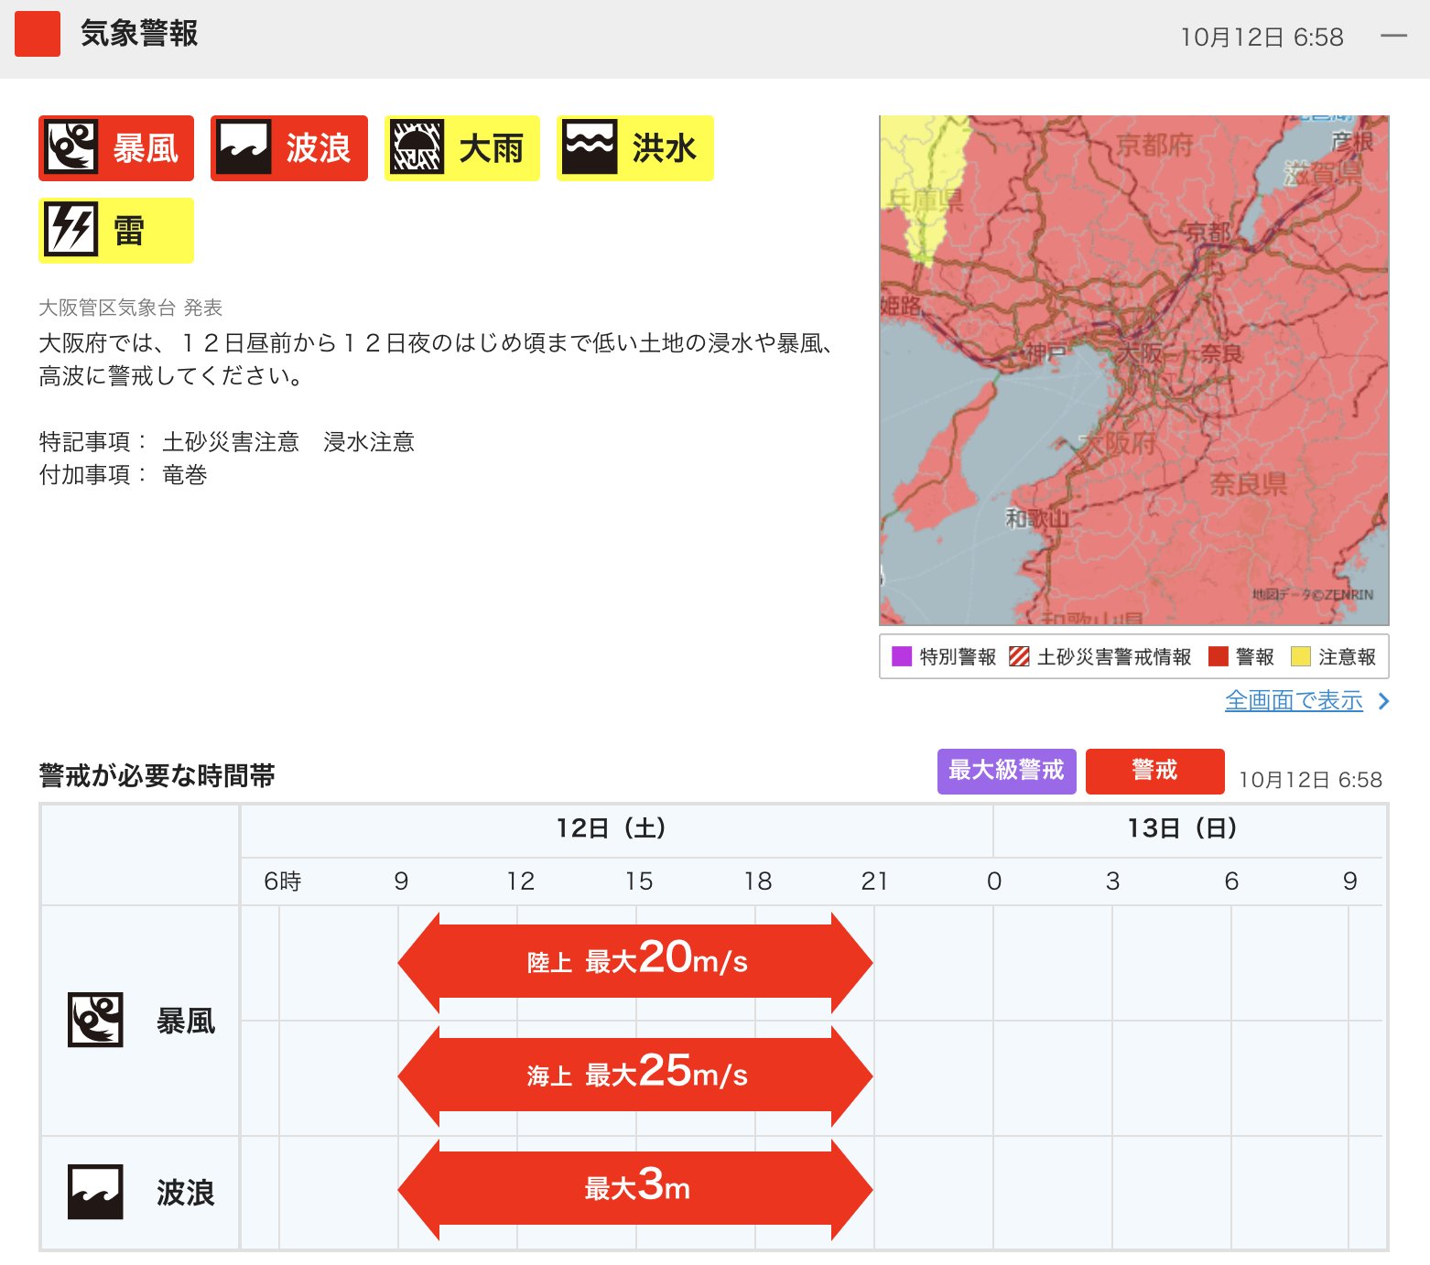Click the 海上 最大25m/s timeline bar
Viewport: 1430px width, 1265px height.
click(635, 1075)
